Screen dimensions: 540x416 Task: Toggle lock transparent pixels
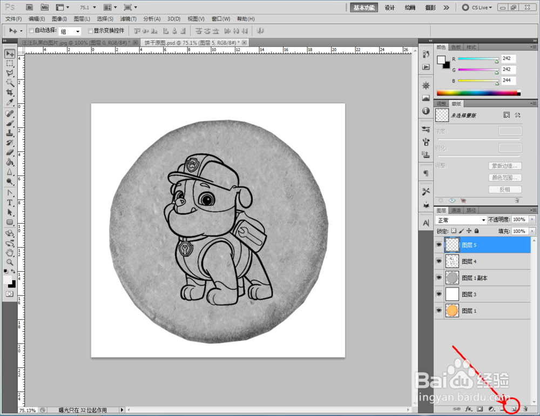(x=454, y=231)
